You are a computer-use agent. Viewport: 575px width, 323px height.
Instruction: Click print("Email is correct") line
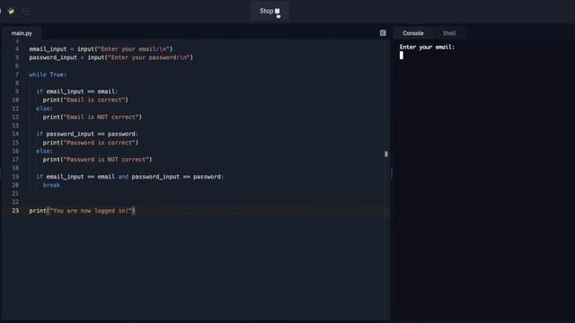pos(85,100)
